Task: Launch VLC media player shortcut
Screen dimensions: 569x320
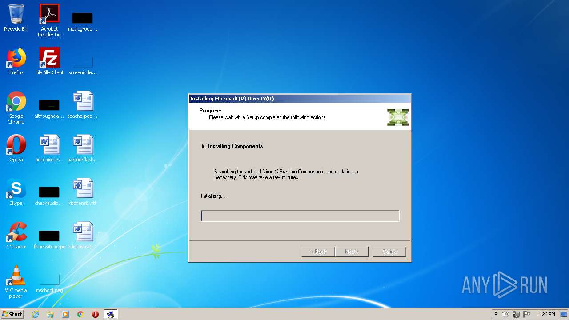Action: click(16, 282)
